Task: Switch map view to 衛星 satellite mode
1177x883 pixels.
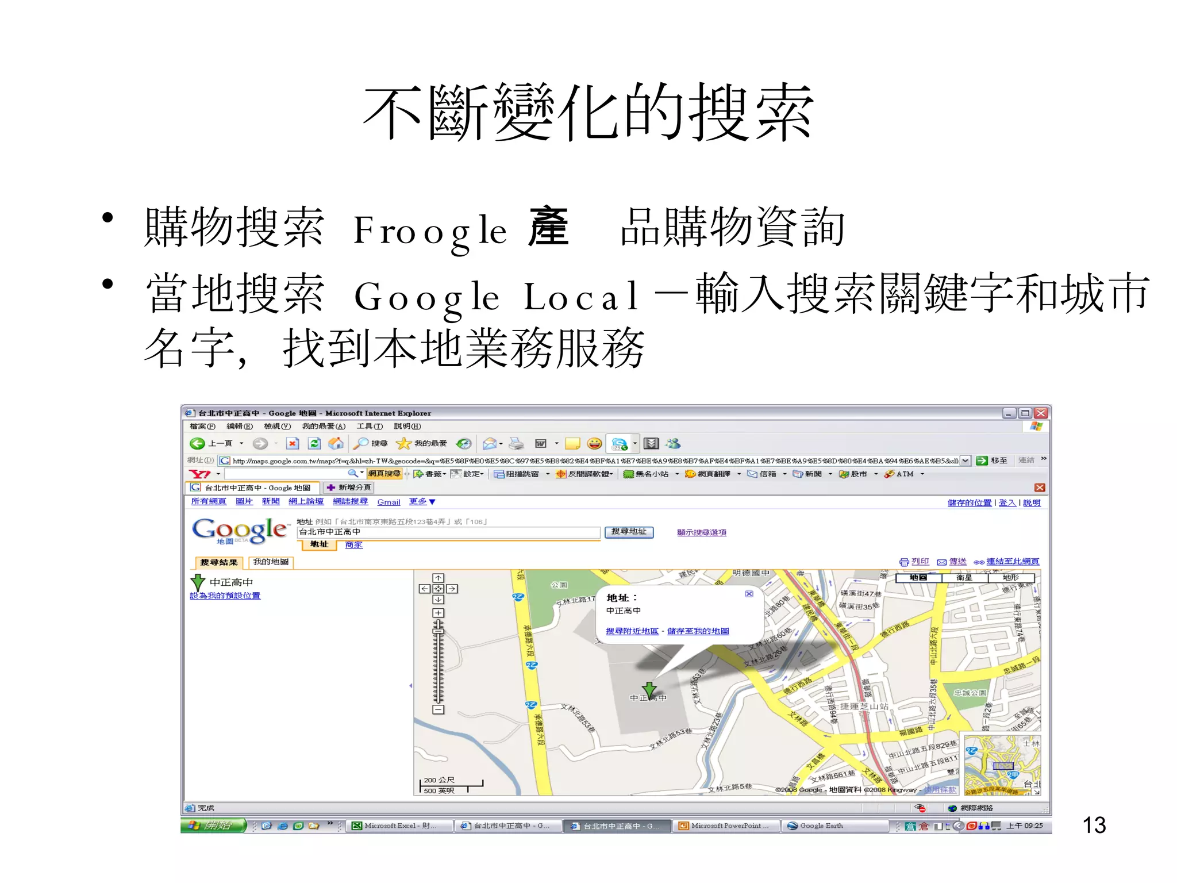Action: (x=964, y=578)
